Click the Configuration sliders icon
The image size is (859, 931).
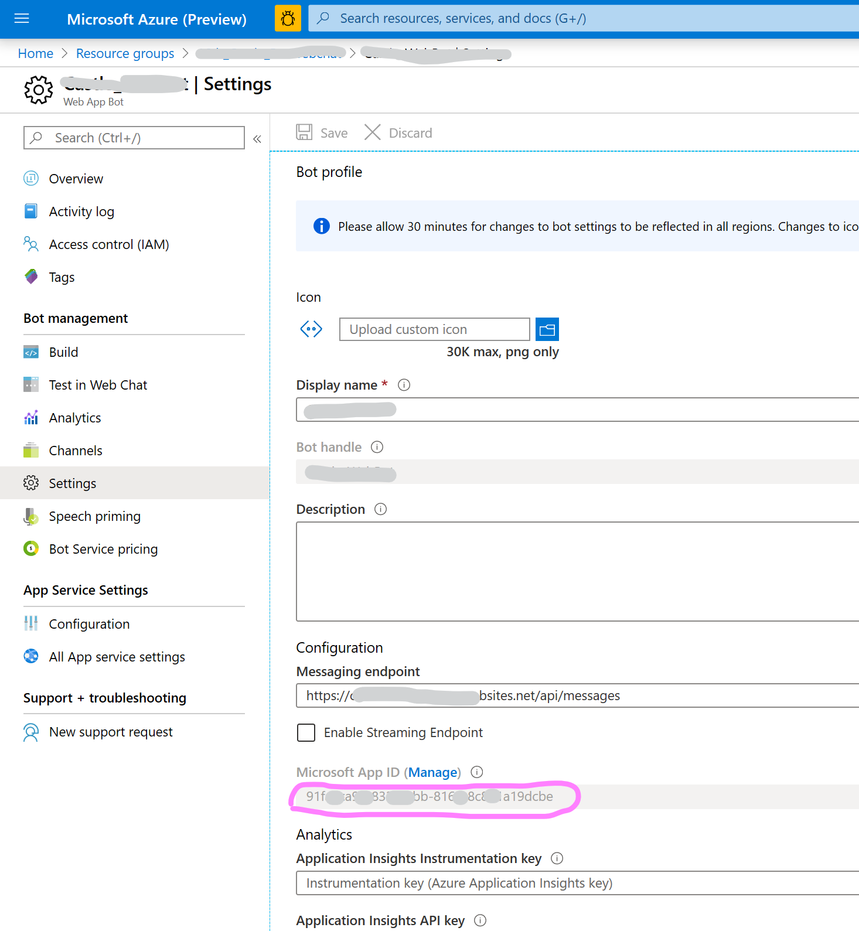pyautogui.click(x=31, y=623)
